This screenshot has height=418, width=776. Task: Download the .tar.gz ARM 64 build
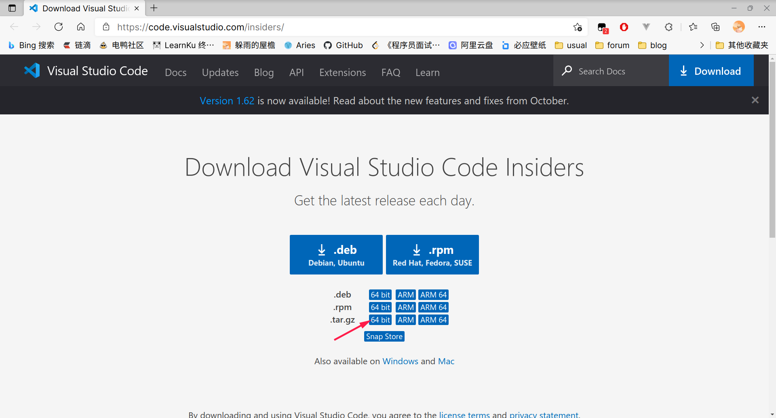coord(434,320)
